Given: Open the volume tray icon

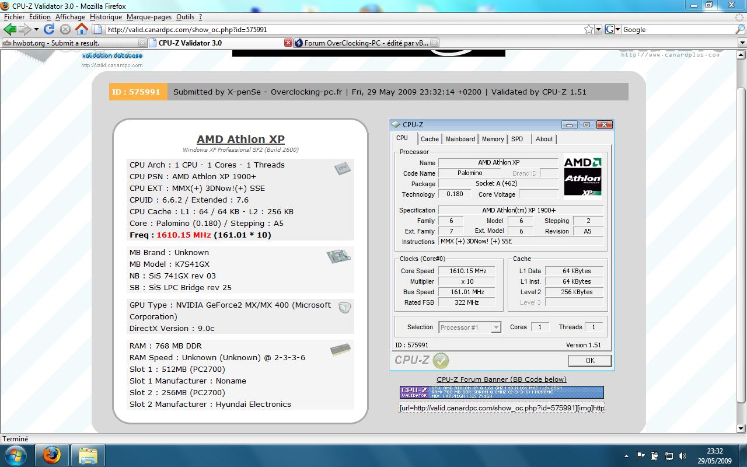Looking at the screenshot, I should [x=682, y=455].
